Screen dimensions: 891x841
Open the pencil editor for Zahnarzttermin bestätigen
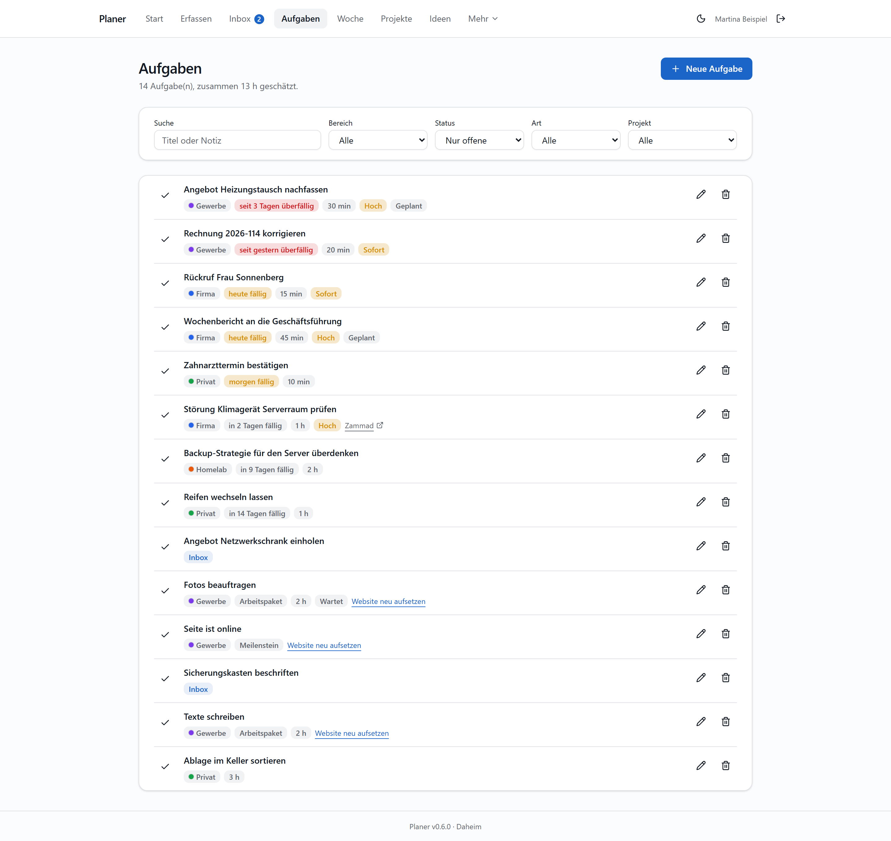point(701,370)
